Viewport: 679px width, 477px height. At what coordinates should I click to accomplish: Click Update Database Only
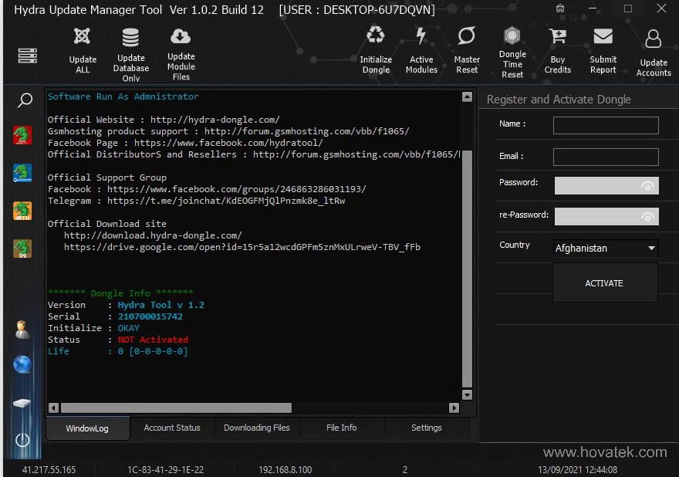(x=130, y=36)
